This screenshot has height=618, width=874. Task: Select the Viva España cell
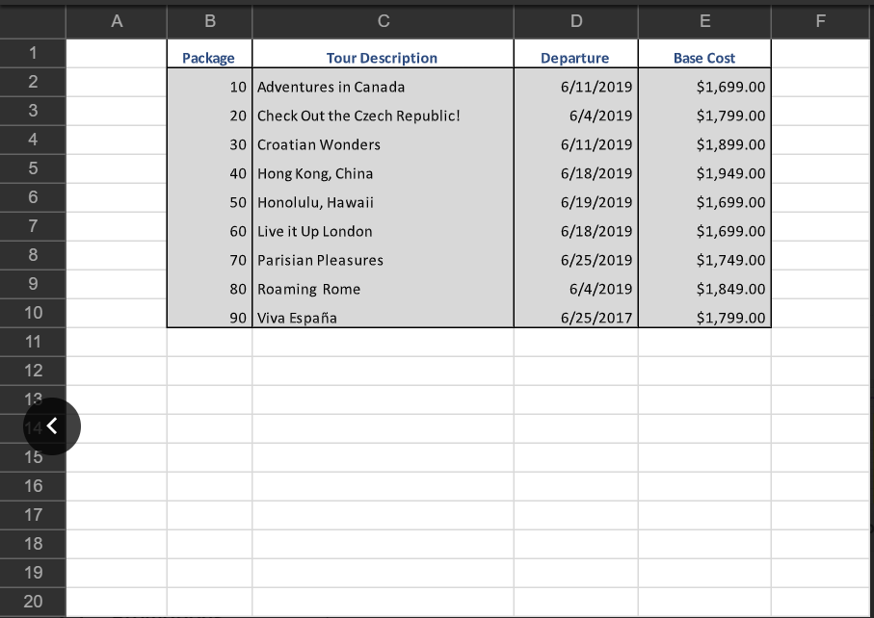(383, 318)
